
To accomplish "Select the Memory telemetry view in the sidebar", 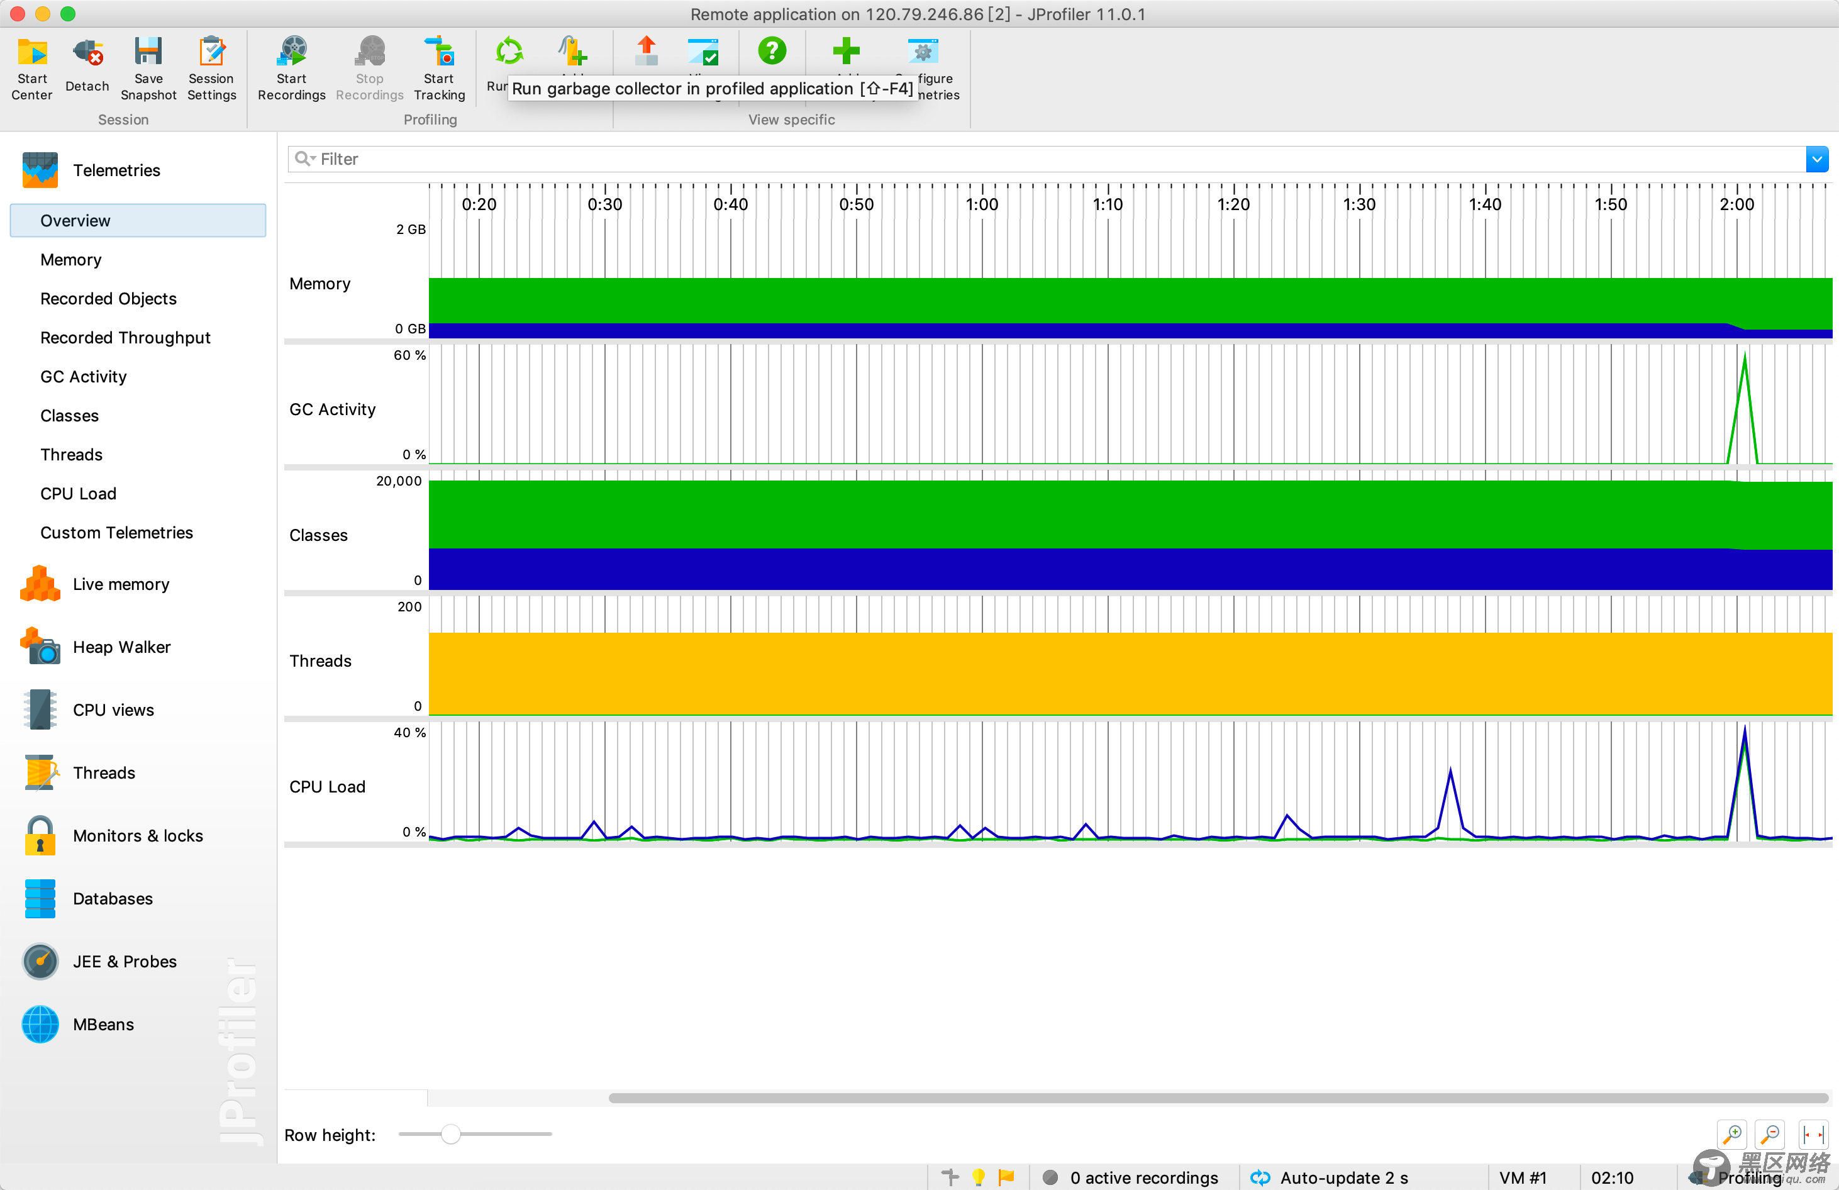I will tap(71, 260).
